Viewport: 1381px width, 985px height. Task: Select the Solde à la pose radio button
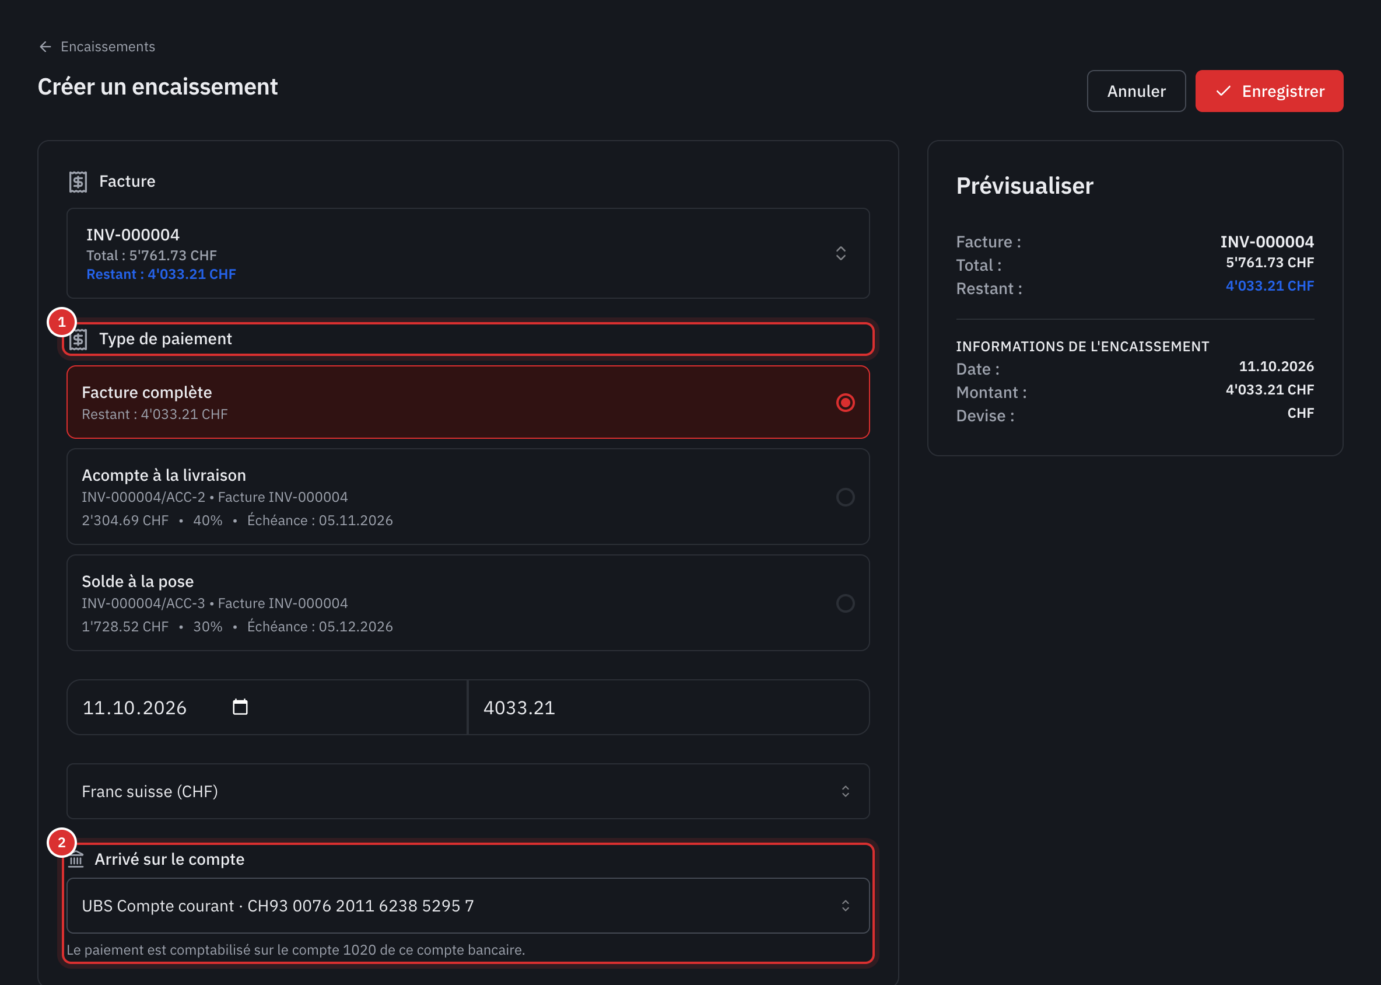pyautogui.click(x=845, y=603)
